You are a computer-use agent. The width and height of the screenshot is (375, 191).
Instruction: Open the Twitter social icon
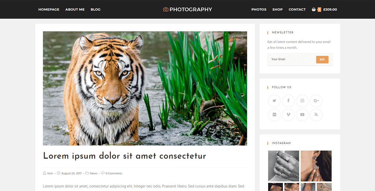(x=274, y=101)
